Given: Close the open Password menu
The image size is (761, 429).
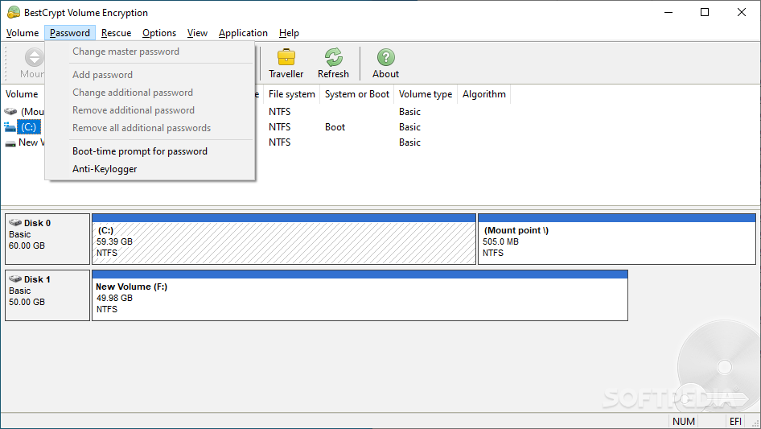Looking at the screenshot, I should click(x=70, y=33).
